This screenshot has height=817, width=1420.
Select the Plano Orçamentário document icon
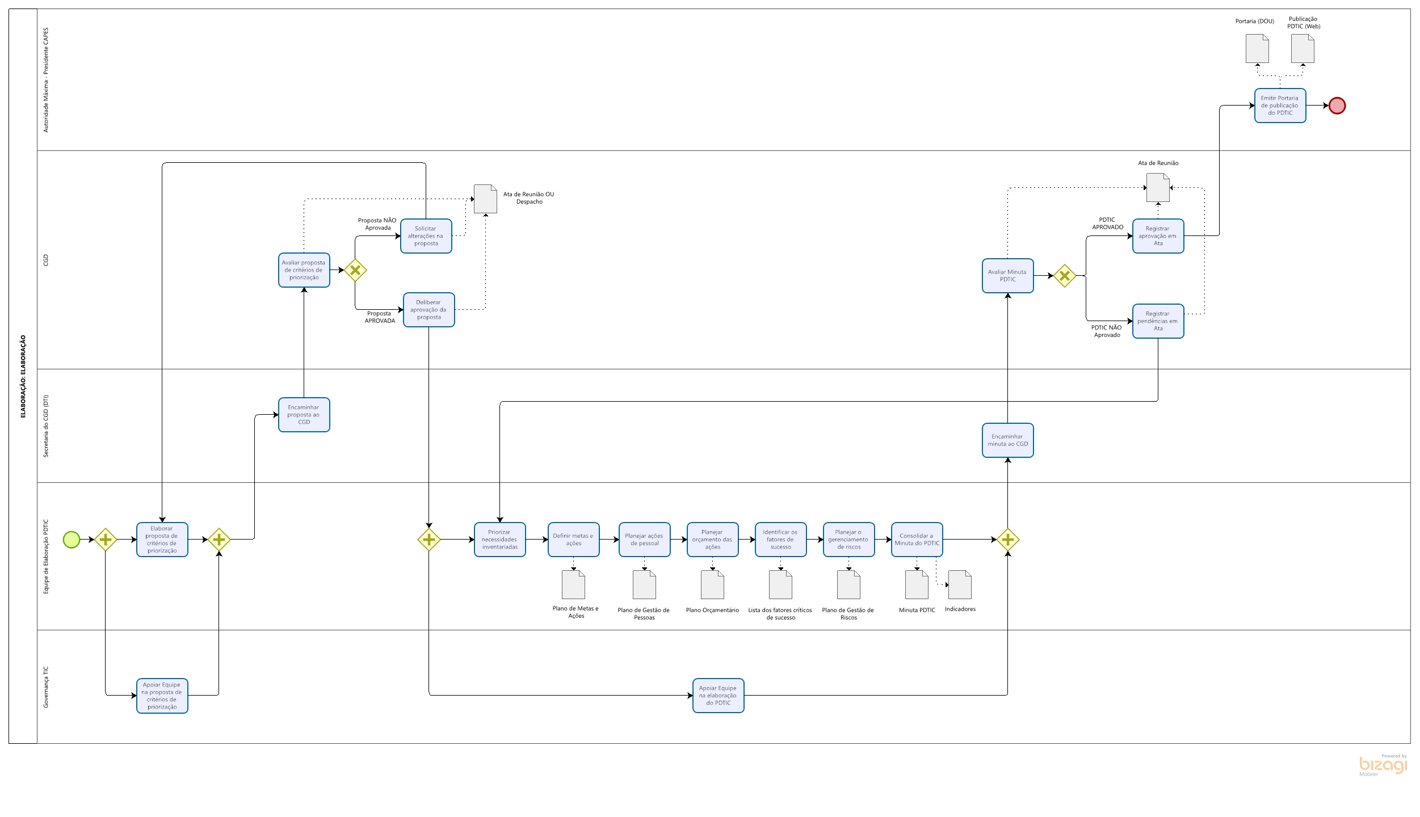click(712, 585)
